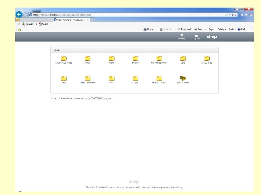The height and width of the screenshot is (195, 261).
Task: Click the Citrix logo in header bar
Action: coord(212,36)
